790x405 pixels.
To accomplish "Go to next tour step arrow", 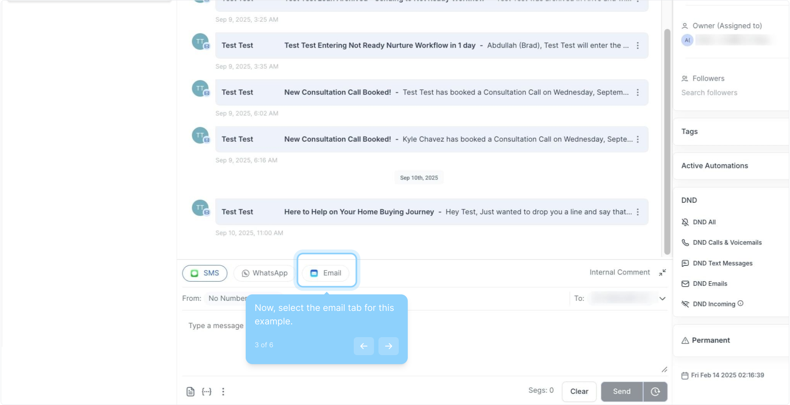I will pos(388,346).
